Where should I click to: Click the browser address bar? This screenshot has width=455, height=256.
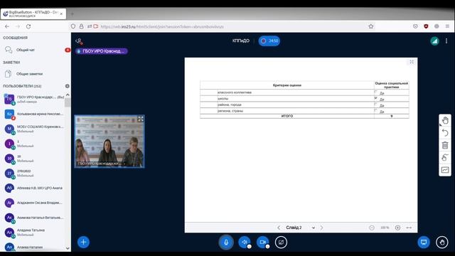(x=223, y=26)
